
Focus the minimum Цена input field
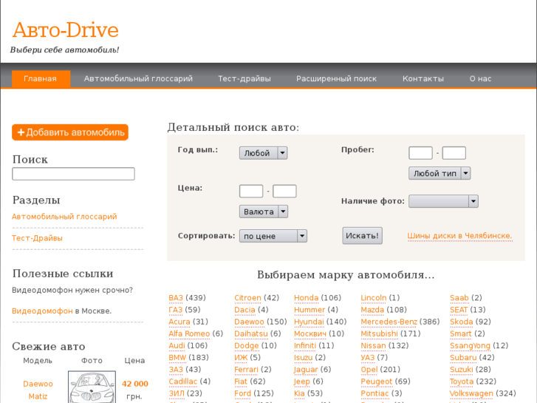(251, 191)
